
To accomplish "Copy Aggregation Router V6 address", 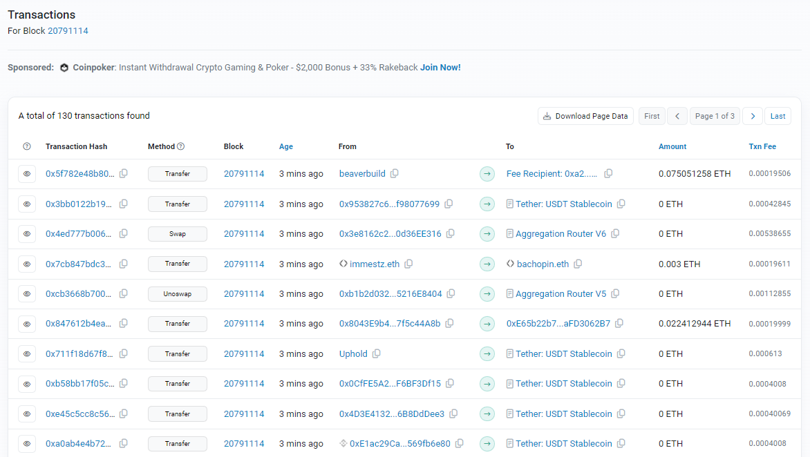I will pyautogui.click(x=615, y=233).
